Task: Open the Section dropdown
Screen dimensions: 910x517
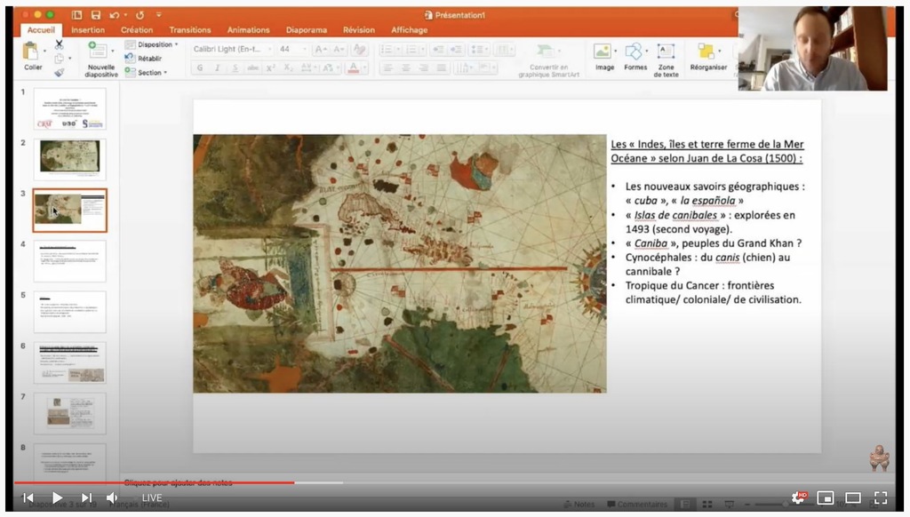Action: 146,73
